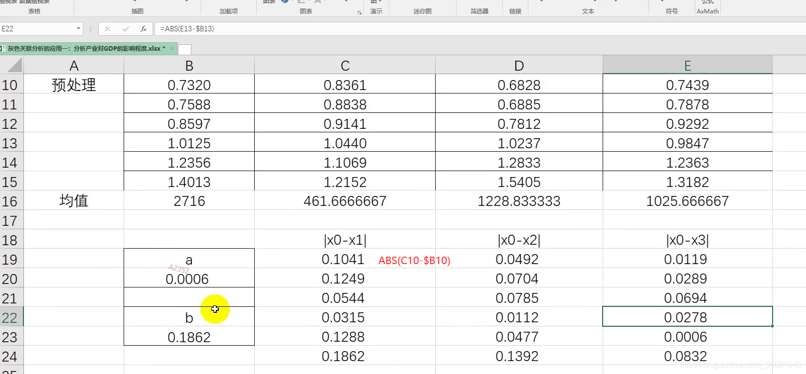The height and width of the screenshot is (374, 806).
Task: Select mean cell with value 2716
Action: point(189,201)
